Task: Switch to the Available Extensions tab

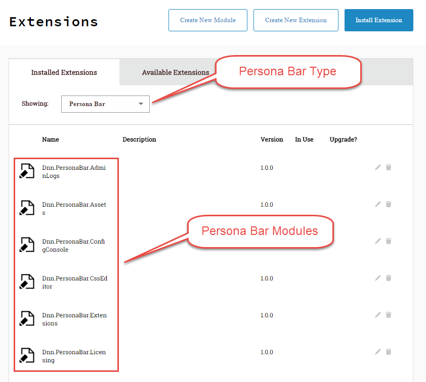Action: pyautogui.click(x=176, y=72)
